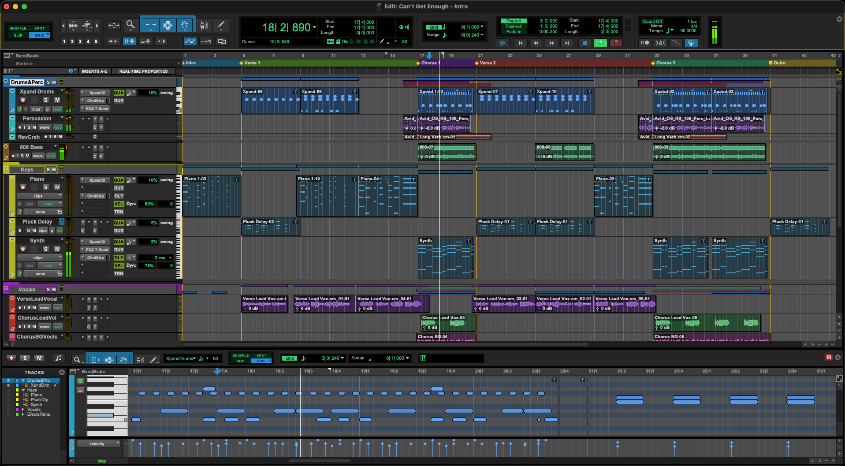Click the Inserts A-E view button
845x466 pixels.
coord(95,71)
